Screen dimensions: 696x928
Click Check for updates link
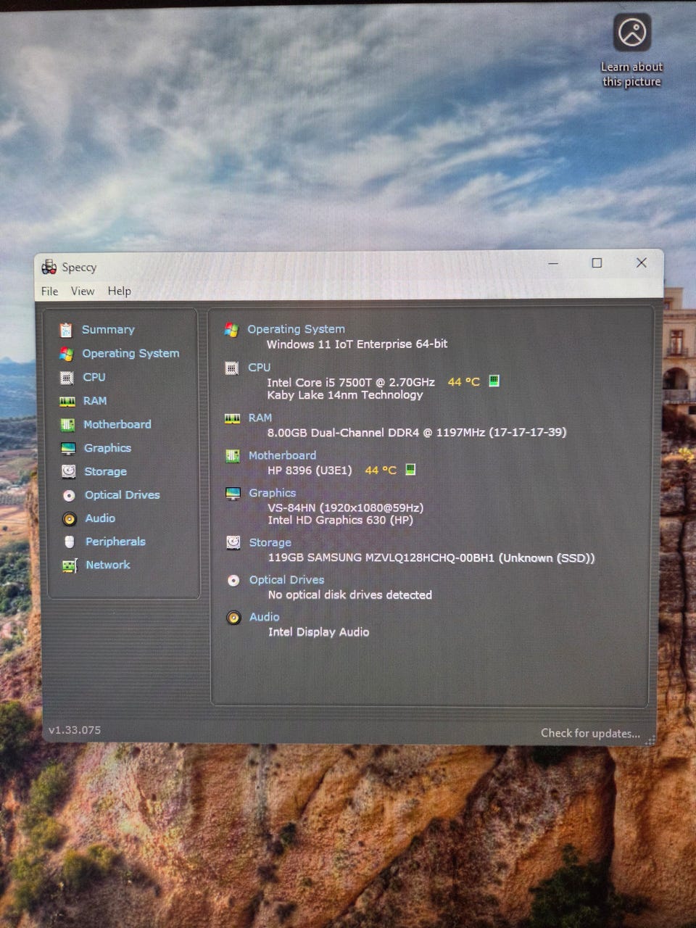(590, 733)
